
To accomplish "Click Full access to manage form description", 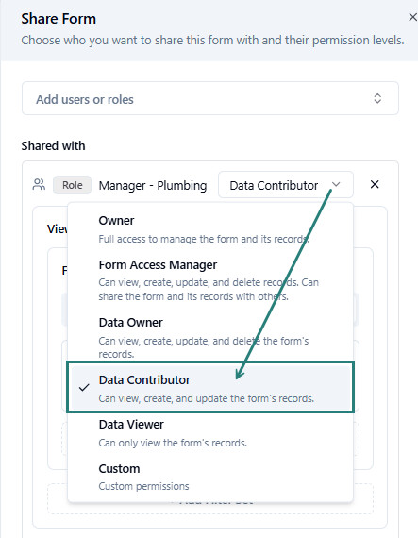I will coord(204,239).
